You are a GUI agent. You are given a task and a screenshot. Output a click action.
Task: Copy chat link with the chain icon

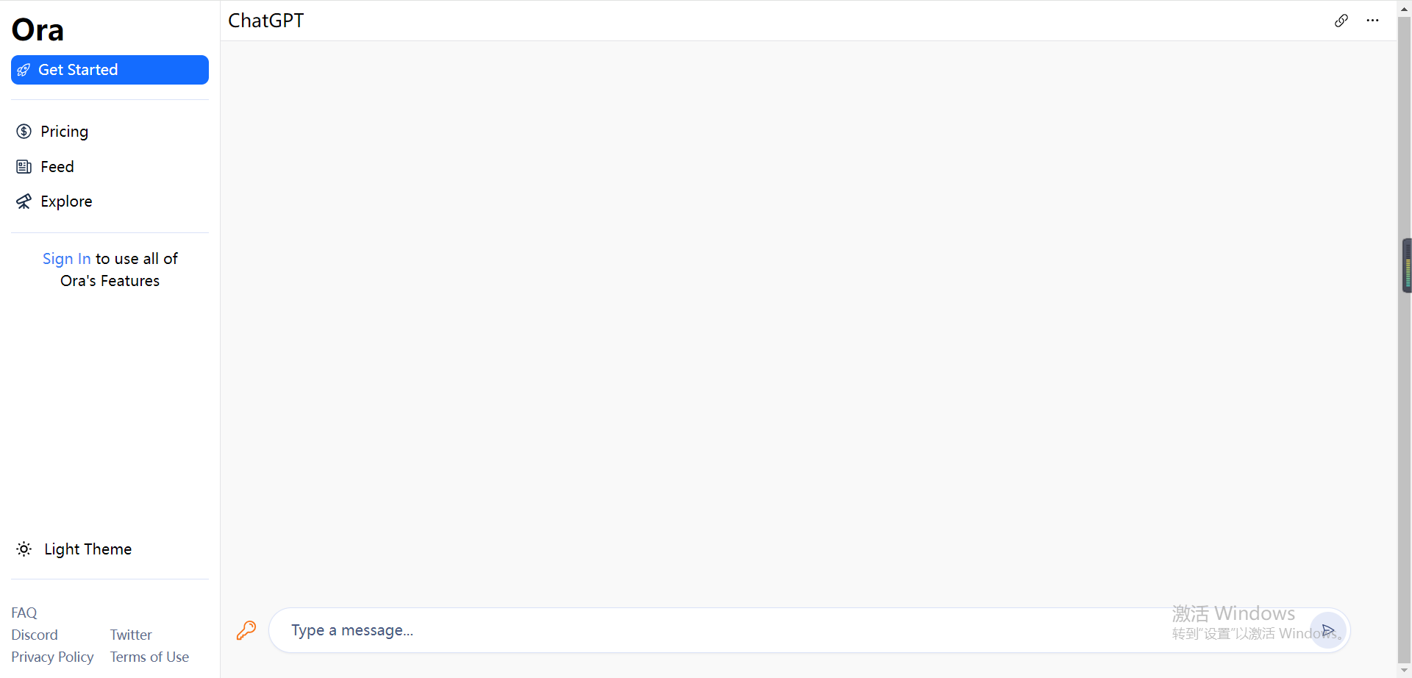(x=1341, y=21)
